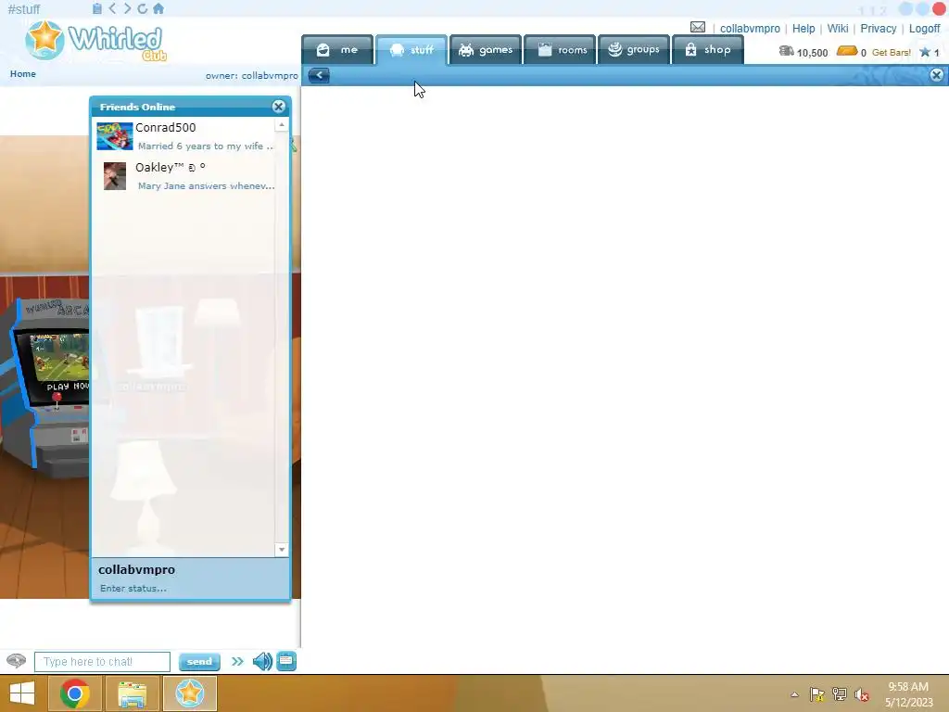This screenshot has width=949, height=712.
Task: Show hidden system tray icons
Action: pos(794,694)
